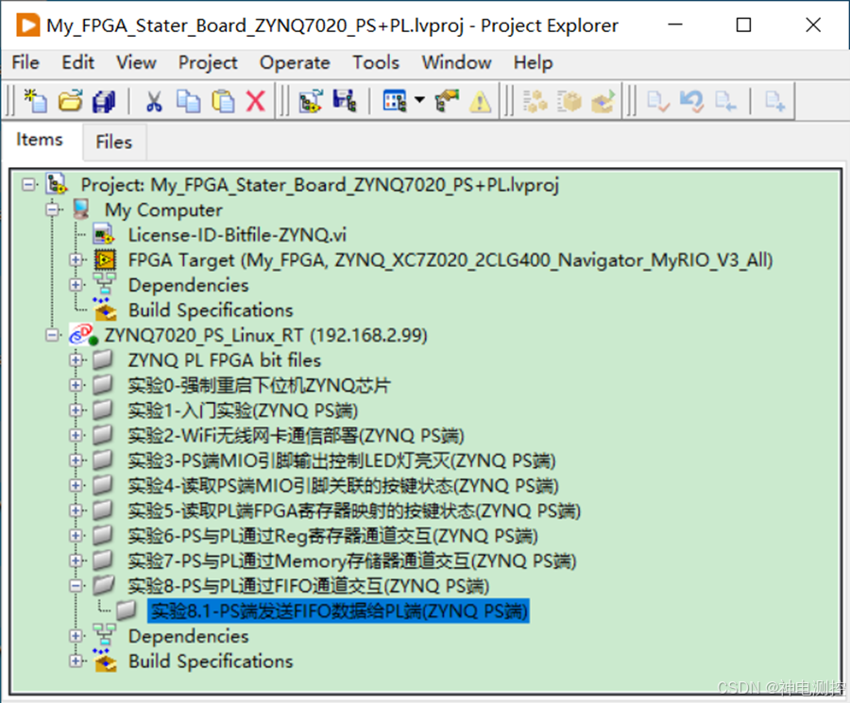The image size is (850, 703).
Task: Collapse the 实验8 FIFO folder
Action: coord(76,585)
